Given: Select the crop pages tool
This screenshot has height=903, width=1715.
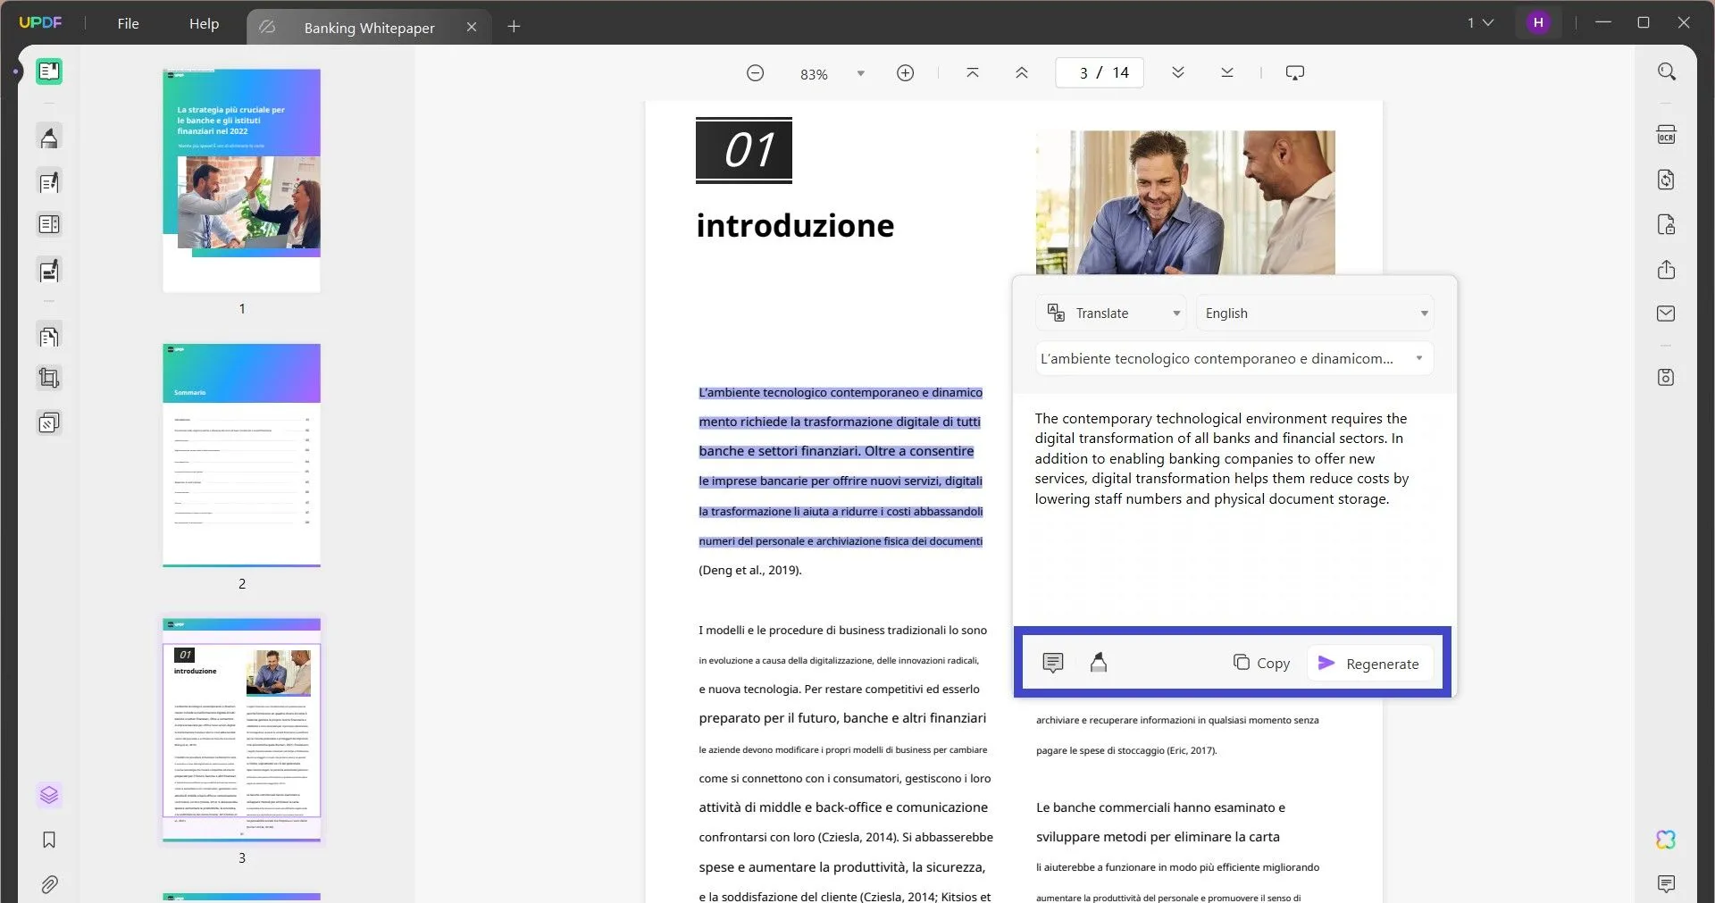Looking at the screenshot, I should 49,377.
